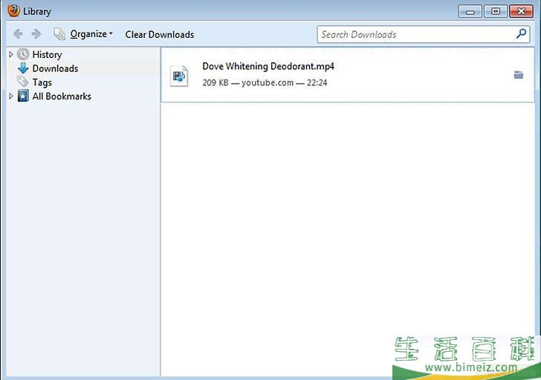
Task: Click the Downloads blue arrow icon
Action: (x=23, y=68)
